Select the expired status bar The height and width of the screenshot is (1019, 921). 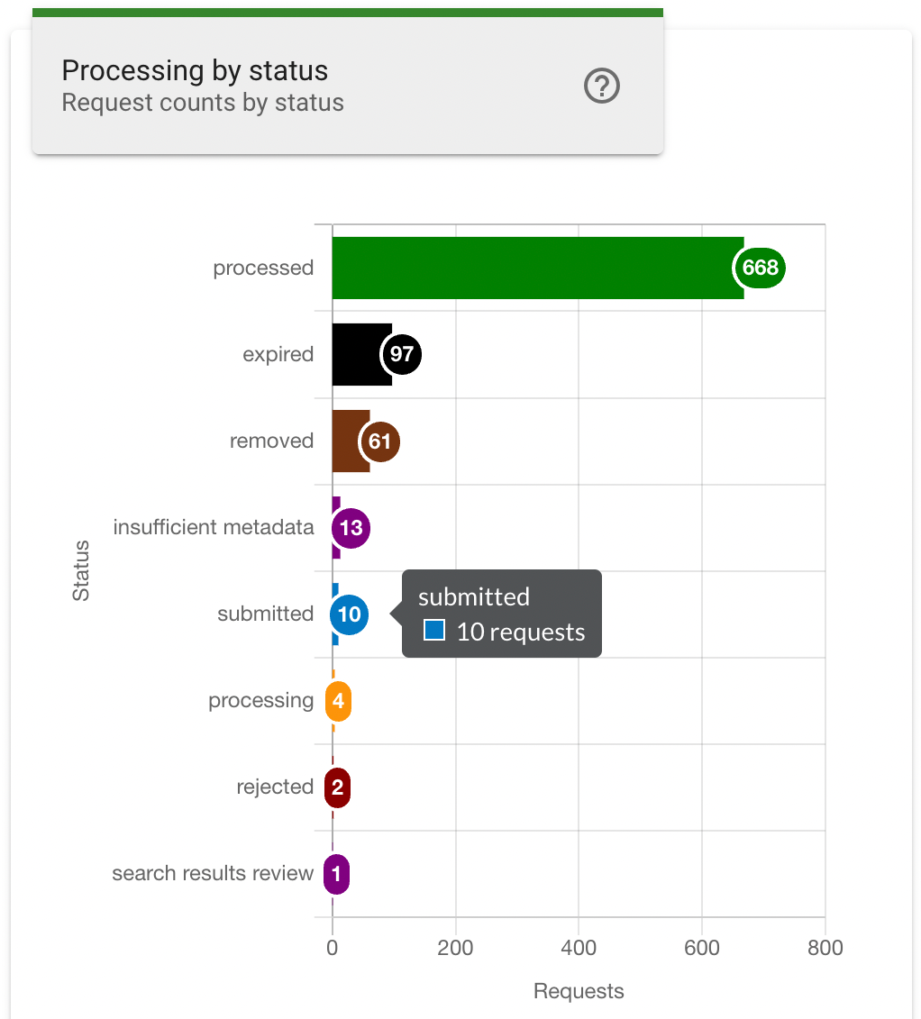356,354
